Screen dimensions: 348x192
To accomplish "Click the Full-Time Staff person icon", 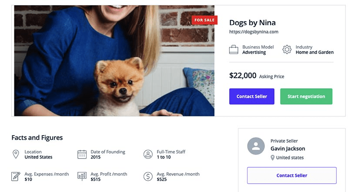I will 148,154.
